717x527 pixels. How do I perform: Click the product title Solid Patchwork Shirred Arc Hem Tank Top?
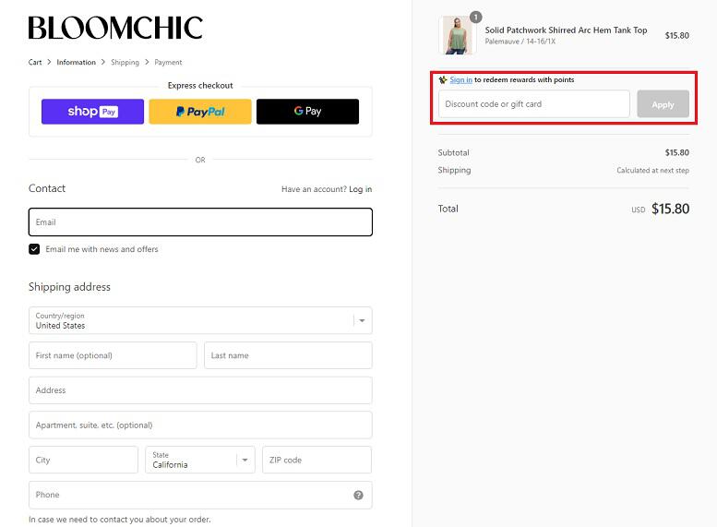(x=566, y=30)
